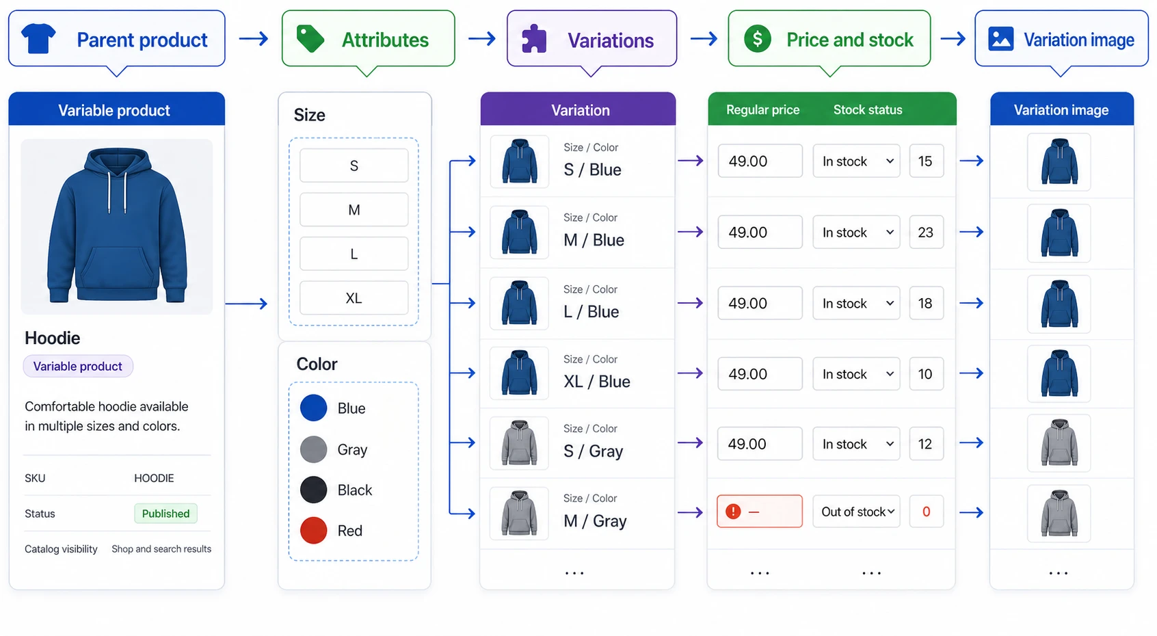Select the M / Blue variation hoodie thumbnail
This screenshot has width=1157, height=636.
[x=520, y=233]
